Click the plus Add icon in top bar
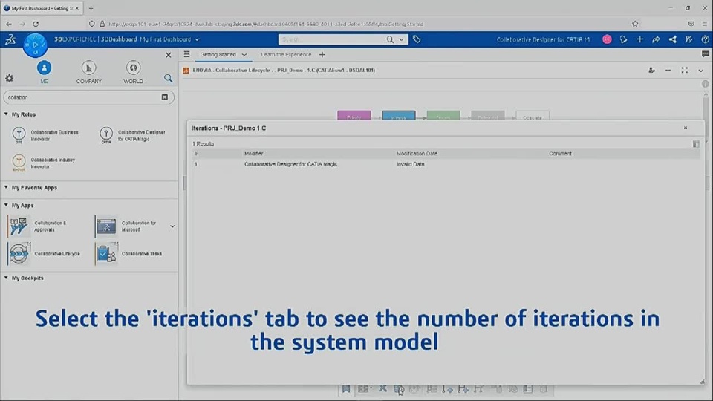This screenshot has height=401, width=713. (x=639, y=39)
